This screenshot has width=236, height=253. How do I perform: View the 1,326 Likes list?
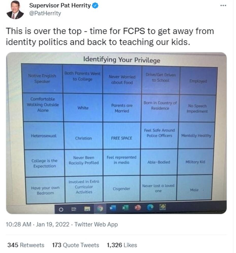(122, 245)
